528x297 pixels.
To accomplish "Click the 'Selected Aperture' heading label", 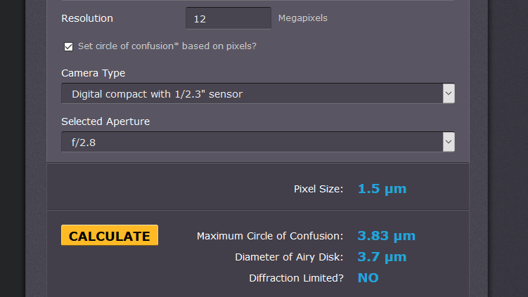I will pos(105,121).
